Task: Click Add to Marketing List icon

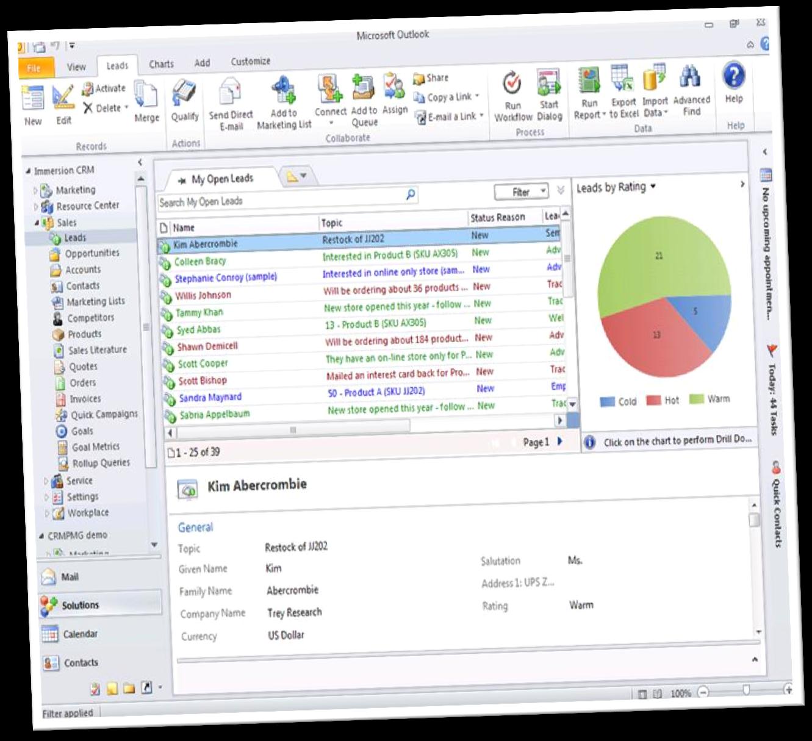Action: pyautogui.click(x=284, y=90)
